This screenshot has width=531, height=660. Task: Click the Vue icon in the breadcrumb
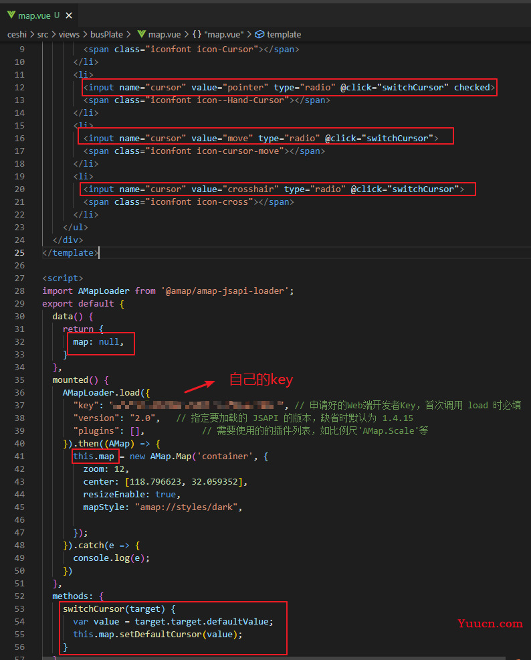pos(142,34)
